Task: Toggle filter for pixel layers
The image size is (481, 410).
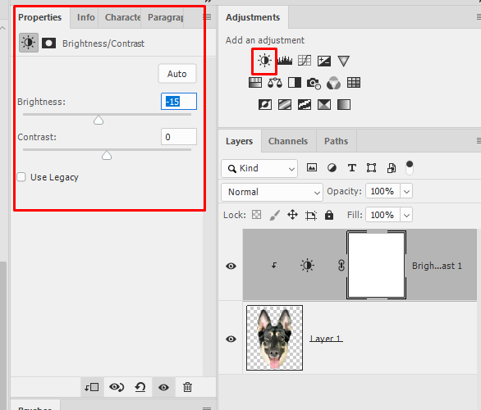Action: (x=312, y=167)
